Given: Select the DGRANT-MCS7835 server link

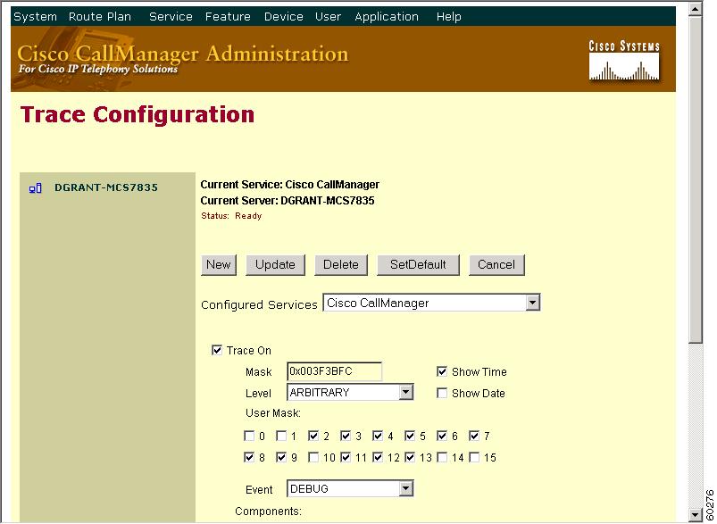Looking at the screenshot, I should pyautogui.click(x=106, y=187).
